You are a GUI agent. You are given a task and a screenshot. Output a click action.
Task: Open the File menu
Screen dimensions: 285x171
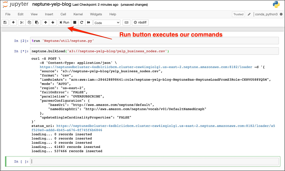[x=8, y=14]
